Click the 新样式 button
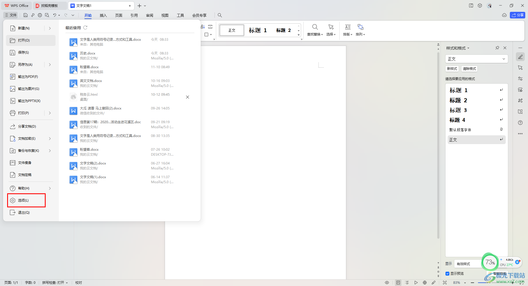Viewport: 528px width, 286px height. click(x=452, y=69)
